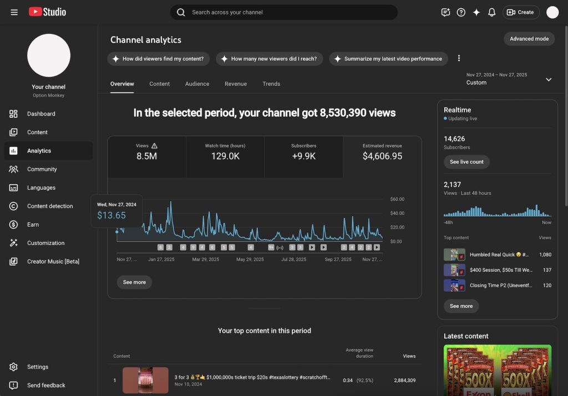Click the YouTube Studio logo
This screenshot has width=568, height=396.
point(47,12)
